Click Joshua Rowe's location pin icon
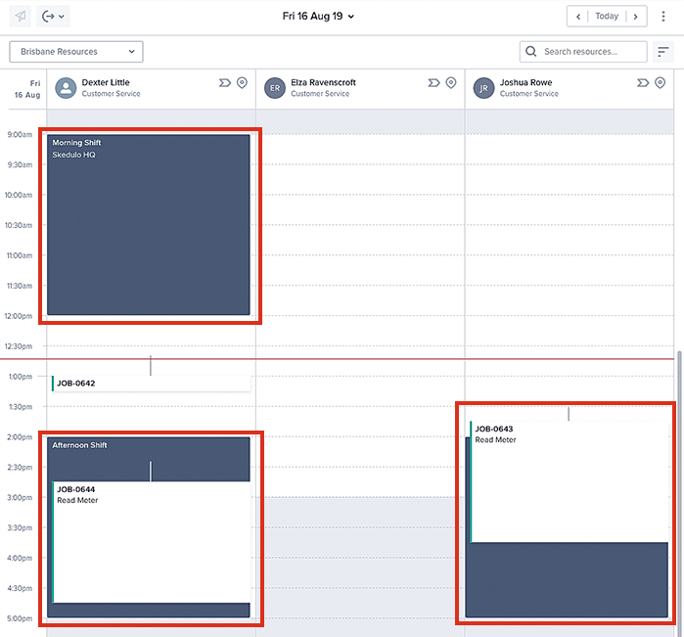684x637 pixels. click(x=661, y=83)
